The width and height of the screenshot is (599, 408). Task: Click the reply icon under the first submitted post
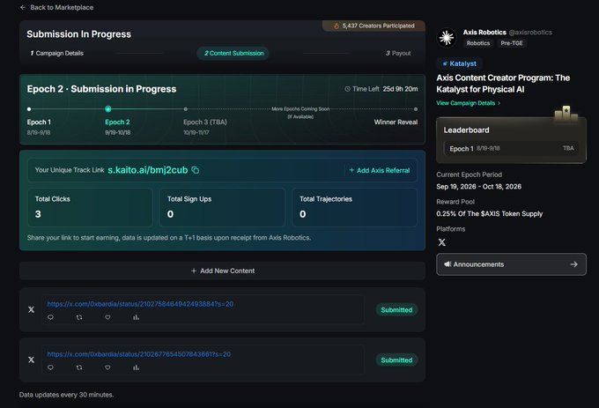tap(50, 317)
